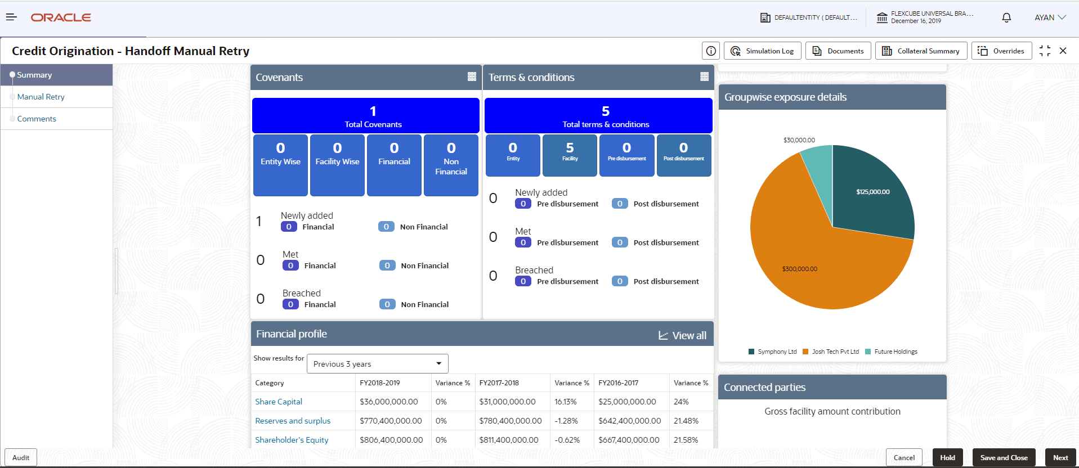Click the bank branch icon
Image resolution: width=1079 pixels, height=468 pixels.
click(x=882, y=17)
